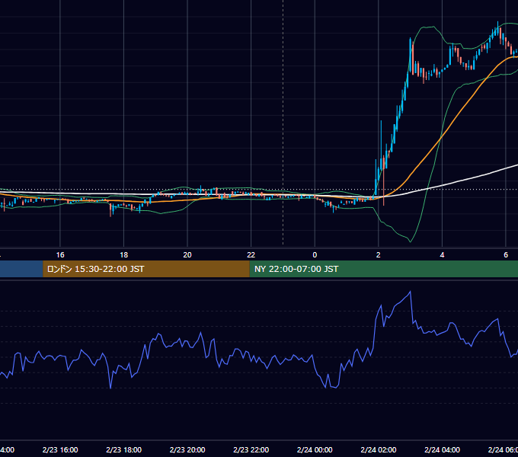
Task: Click the 2/23 18:00 date label
Action: 124,449
